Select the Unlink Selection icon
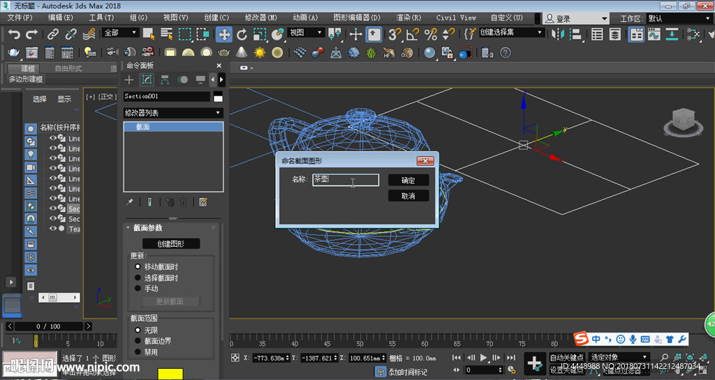Screen dimensions: 715x380 71,34
